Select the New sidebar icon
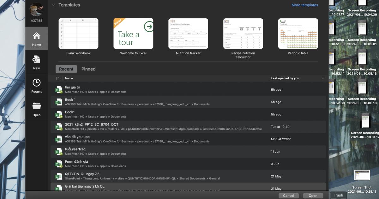The width and height of the screenshot is (379, 199). pos(37,59)
